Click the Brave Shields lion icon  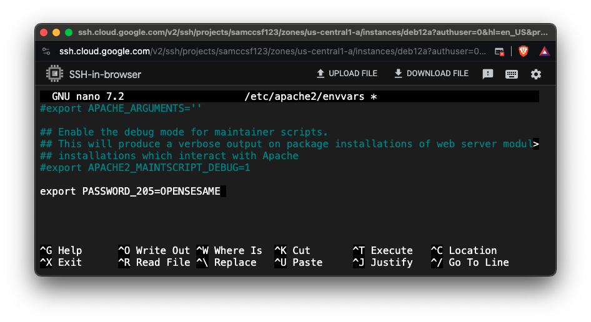click(524, 51)
